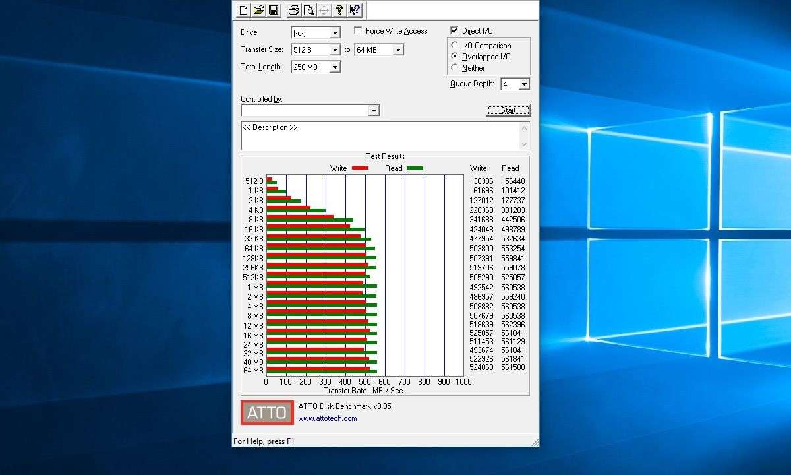Open Print Preview from the toolbar
This screenshot has width=791, height=475.
click(308, 9)
